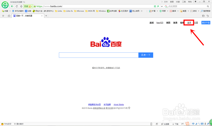The image size is (212, 126).
Task: Expand the address bar history chevron
Action: (x=162, y=6)
